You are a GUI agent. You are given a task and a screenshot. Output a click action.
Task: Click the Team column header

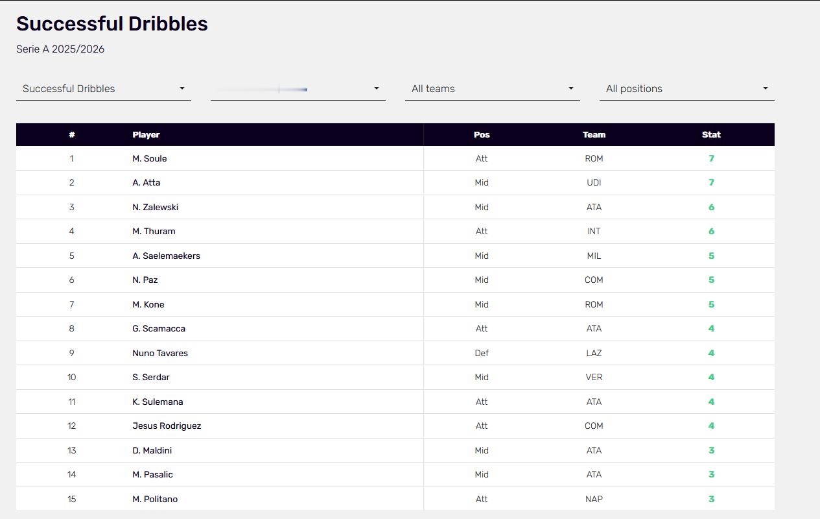pos(594,135)
